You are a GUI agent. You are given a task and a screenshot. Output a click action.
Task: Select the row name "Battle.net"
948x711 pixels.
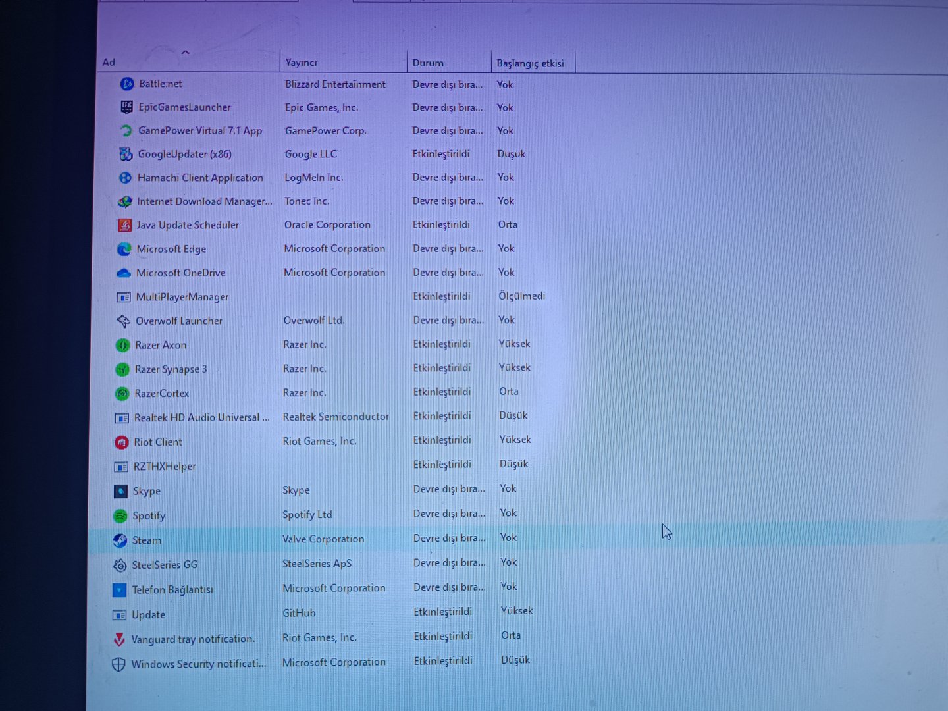[x=161, y=84]
